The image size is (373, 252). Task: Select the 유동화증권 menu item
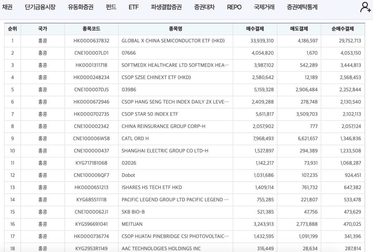[x=81, y=7]
